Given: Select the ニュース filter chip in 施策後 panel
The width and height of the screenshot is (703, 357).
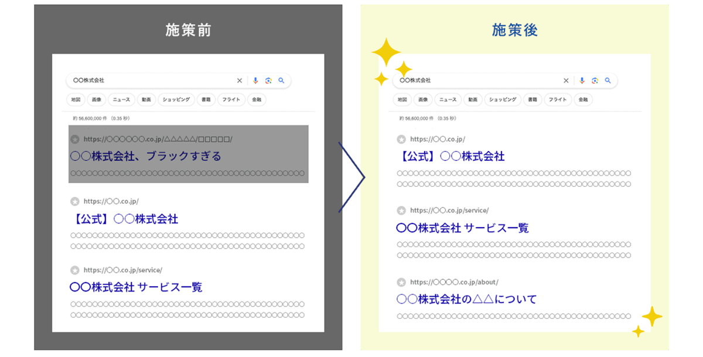Looking at the screenshot, I should click(448, 100).
